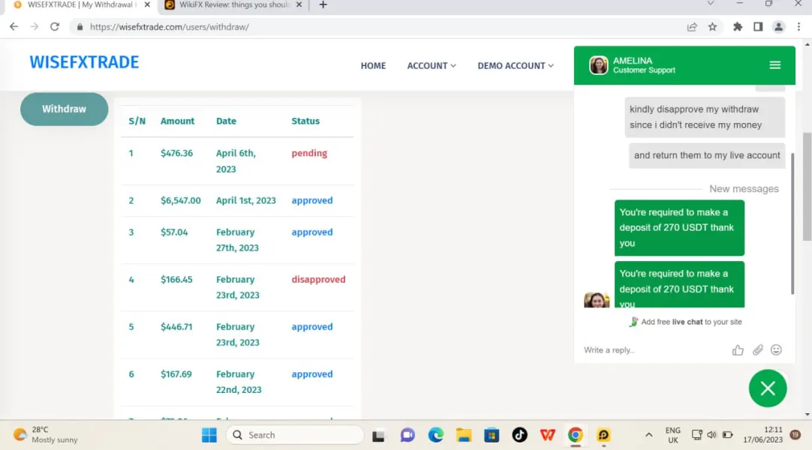Click Amelina's avatar in chat header
The image size is (812, 450).
598,65
